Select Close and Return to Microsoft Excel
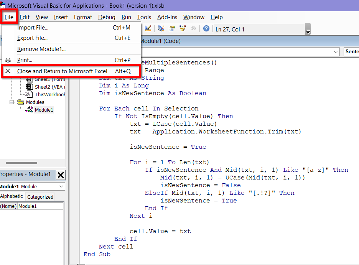This screenshot has height=265, width=359. (71, 71)
